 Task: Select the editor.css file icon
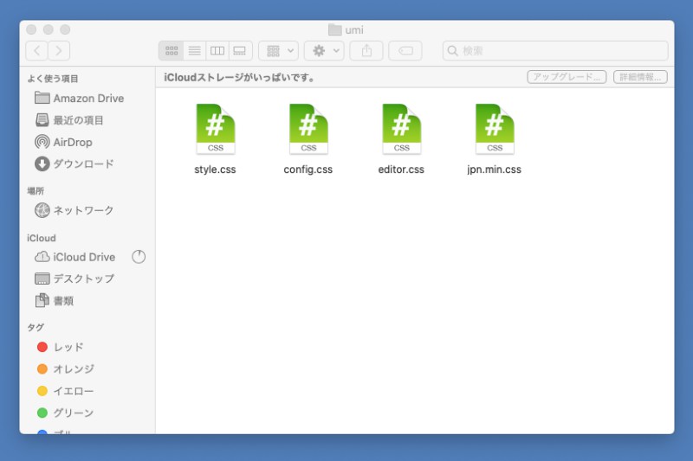pyautogui.click(x=401, y=129)
